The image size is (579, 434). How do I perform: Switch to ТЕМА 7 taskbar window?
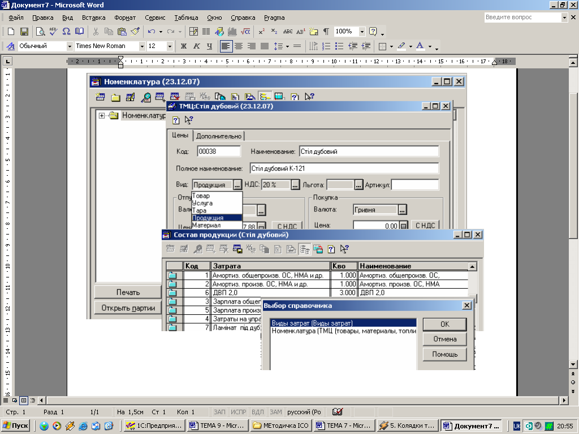point(344,426)
